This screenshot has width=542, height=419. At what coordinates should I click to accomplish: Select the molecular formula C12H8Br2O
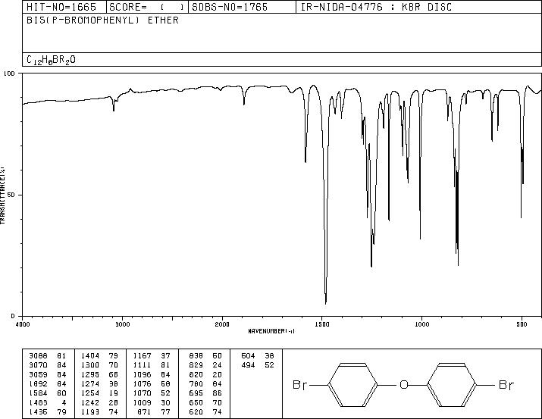pos(51,60)
